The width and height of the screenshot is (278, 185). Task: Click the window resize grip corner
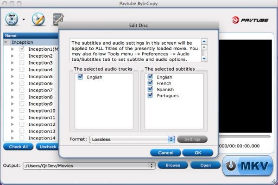pos(274,181)
